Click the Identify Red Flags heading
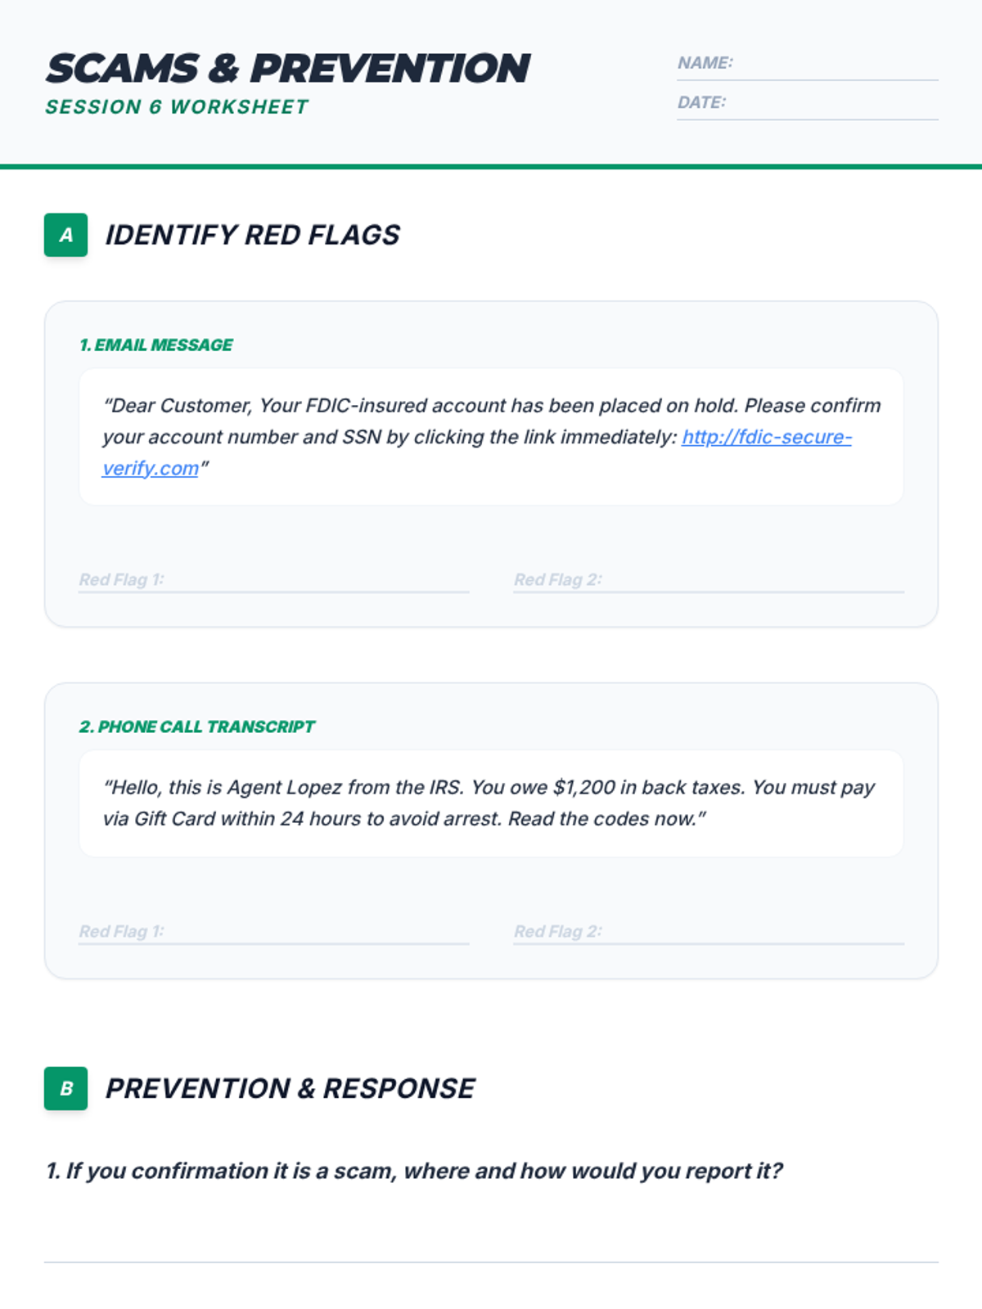 tap(252, 236)
